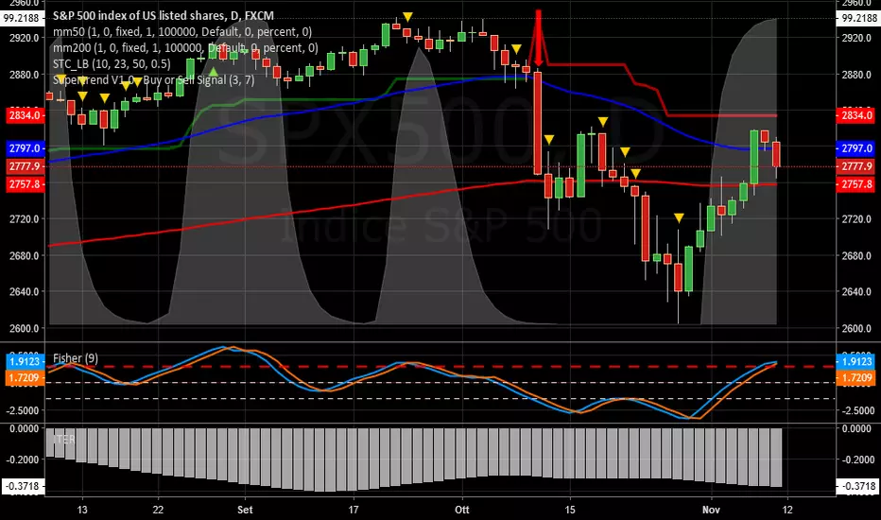Click the red 2757.8 label on right scale
881x520 pixels.
pos(856,184)
